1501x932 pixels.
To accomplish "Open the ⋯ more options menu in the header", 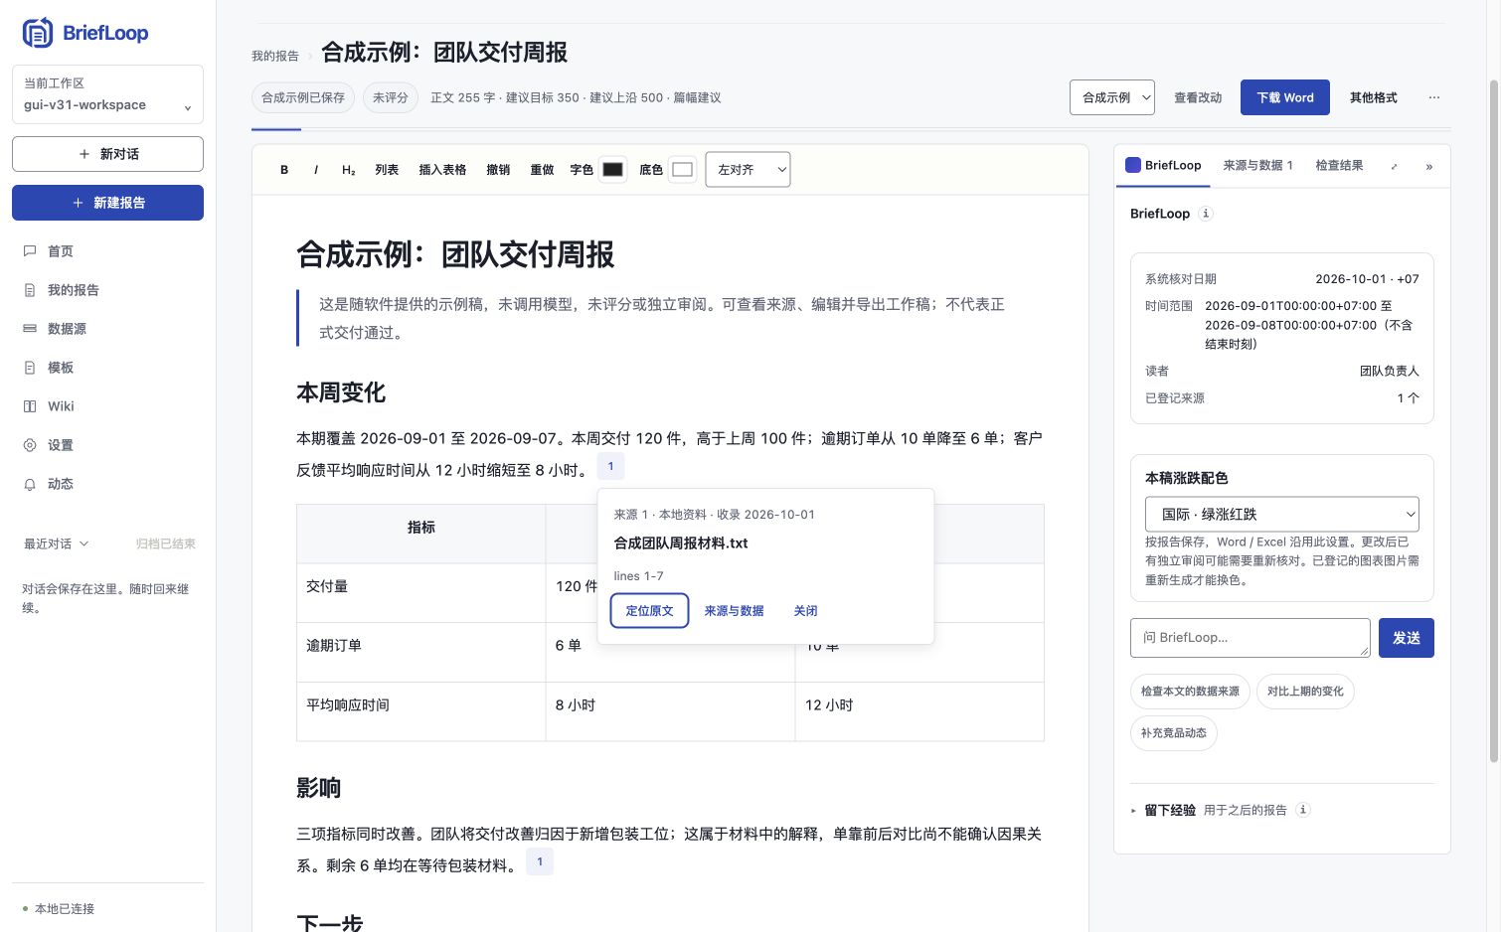I will pos(1433,97).
